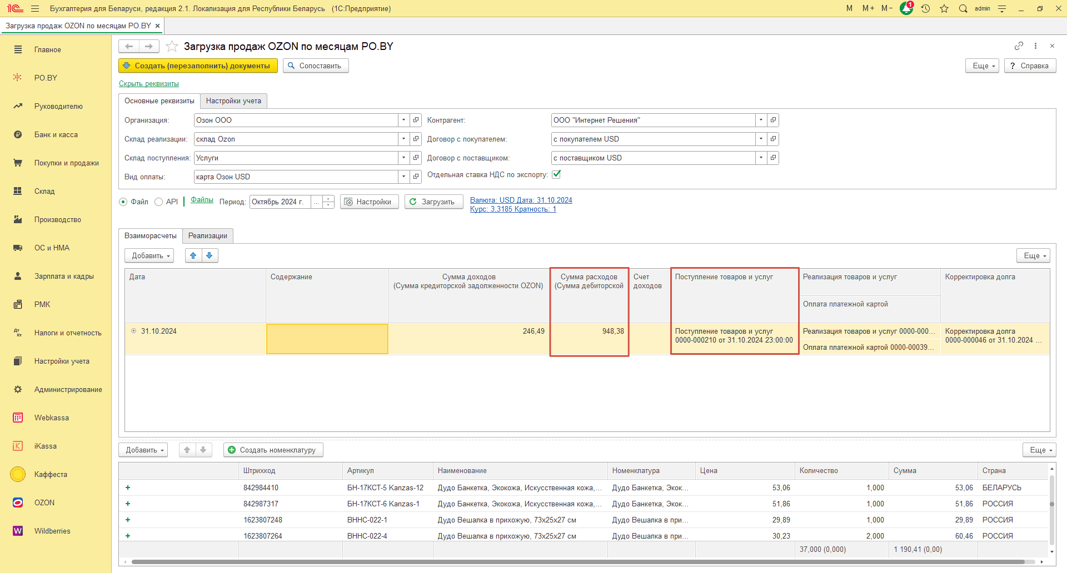Go forward with the right arrow button
The width and height of the screenshot is (1067, 573).
[149, 46]
